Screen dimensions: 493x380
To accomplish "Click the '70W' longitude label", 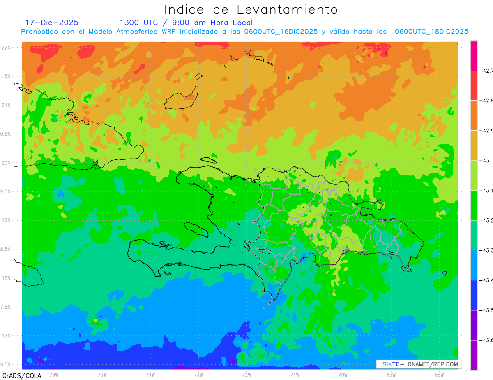I will (343, 374).
